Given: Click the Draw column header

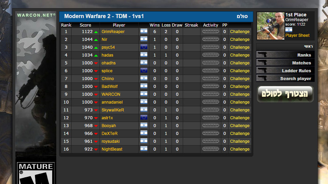Looking at the screenshot, I should [177, 25].
